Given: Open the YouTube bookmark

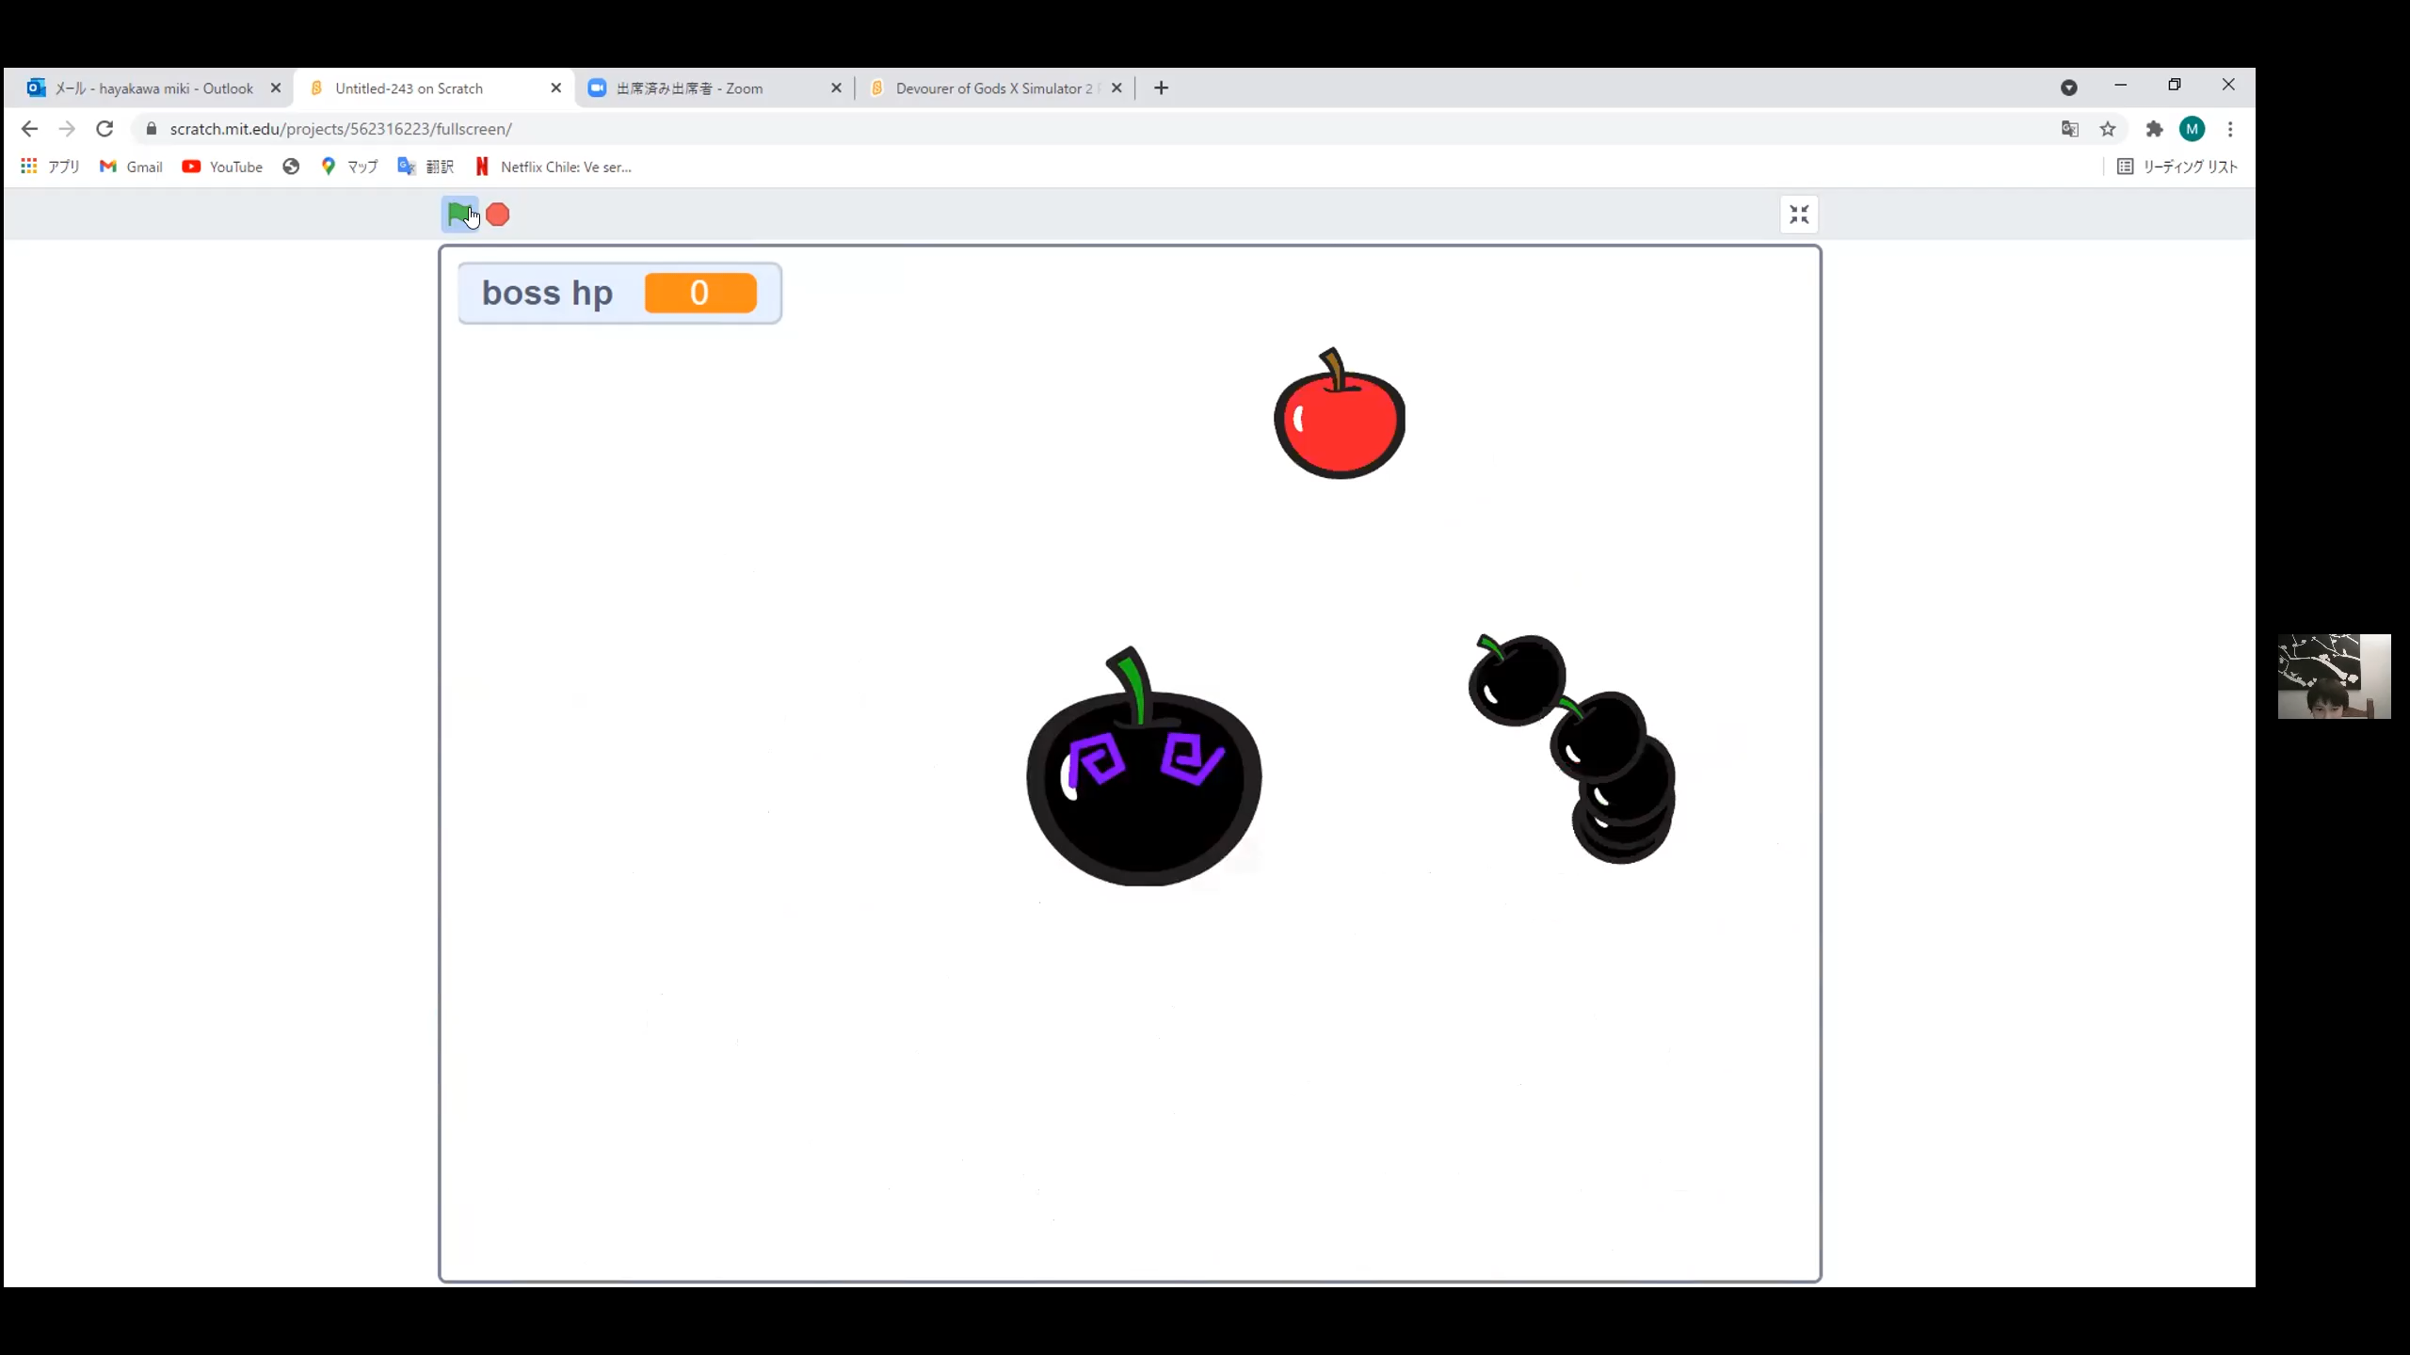Looking at the screenshot, I should 222,167.
